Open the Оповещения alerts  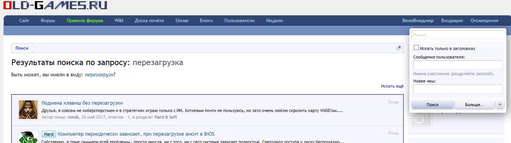[484, 21]
